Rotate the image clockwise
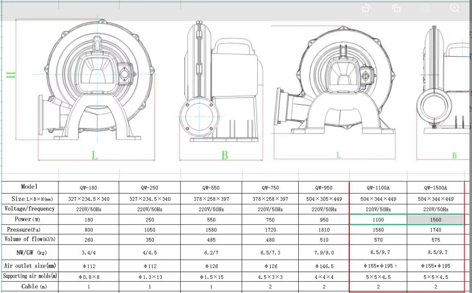 (396, 8)
